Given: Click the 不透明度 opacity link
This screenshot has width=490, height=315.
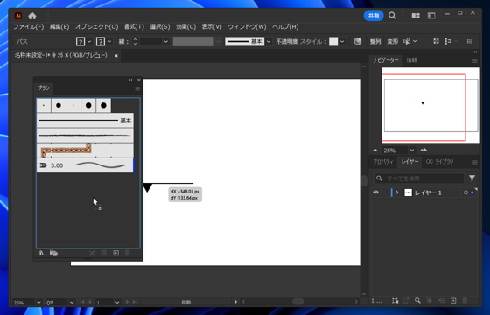Looking at the screenshot, I should click(x=287, y=42).
